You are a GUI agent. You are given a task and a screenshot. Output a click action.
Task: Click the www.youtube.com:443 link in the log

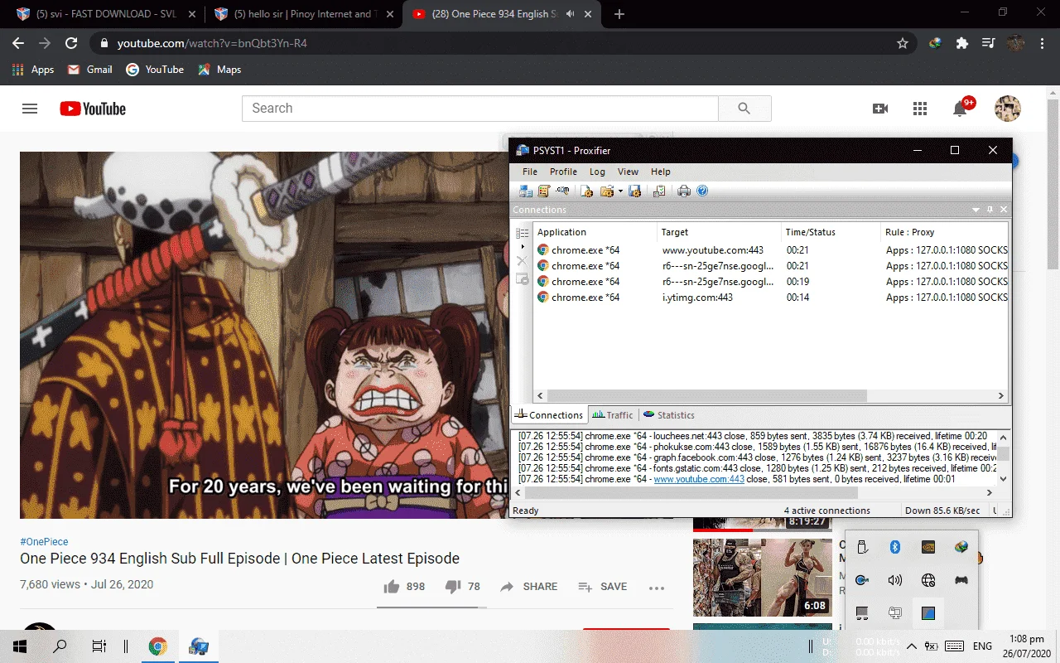(x=699, y=479)
